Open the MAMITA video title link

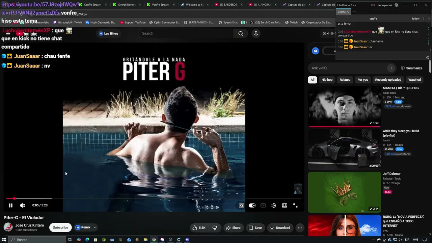click(x=401, y=88)
